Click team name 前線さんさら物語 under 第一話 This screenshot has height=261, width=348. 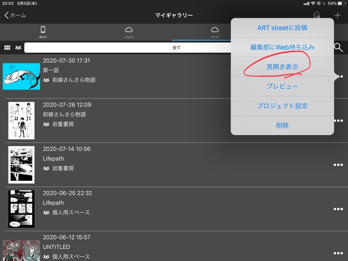pyautogui.click(x=74, y=80)
